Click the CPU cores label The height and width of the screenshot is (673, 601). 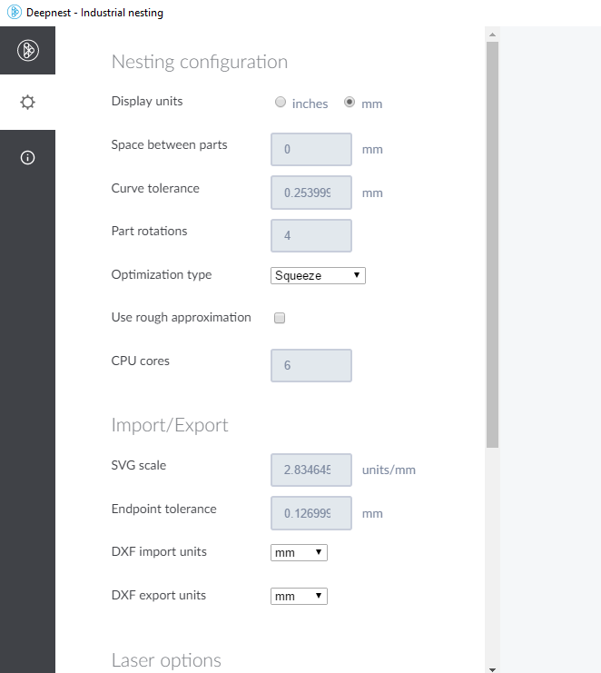(141, 361)
